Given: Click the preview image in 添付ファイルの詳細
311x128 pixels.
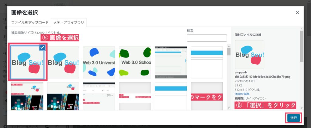Looking at the screenshot, I should point(249,54).
